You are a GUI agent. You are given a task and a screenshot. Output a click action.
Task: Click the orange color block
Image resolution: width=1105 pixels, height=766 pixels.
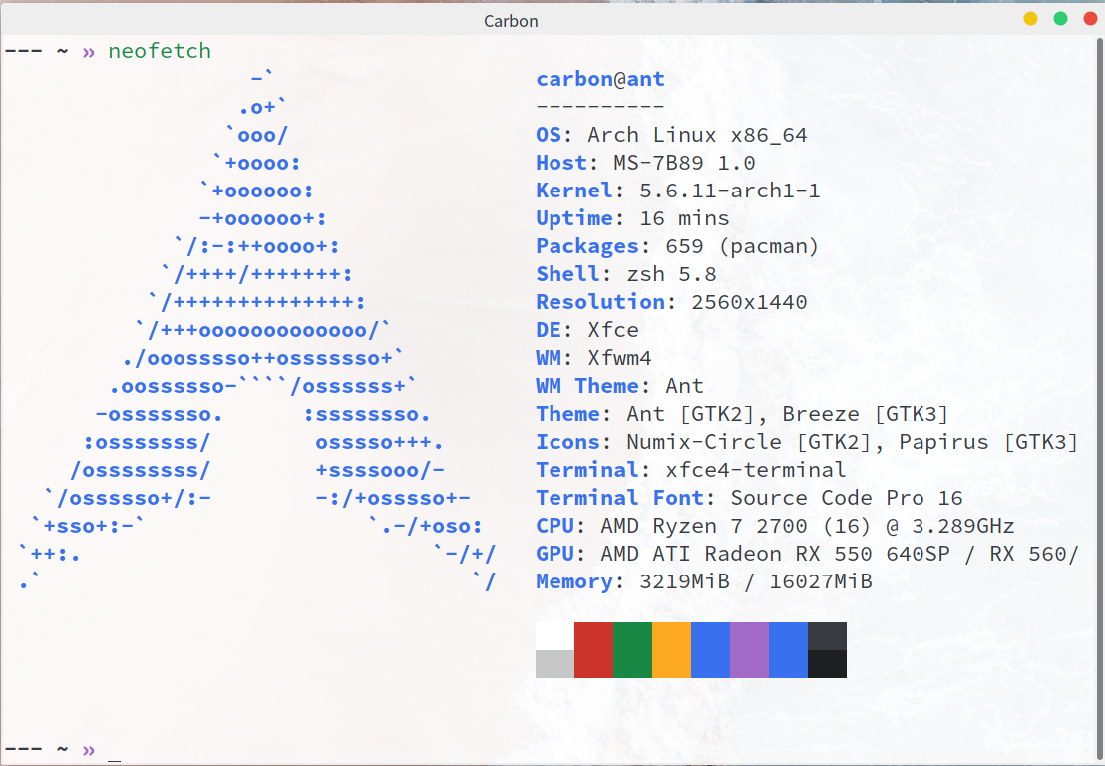(671, 649)
